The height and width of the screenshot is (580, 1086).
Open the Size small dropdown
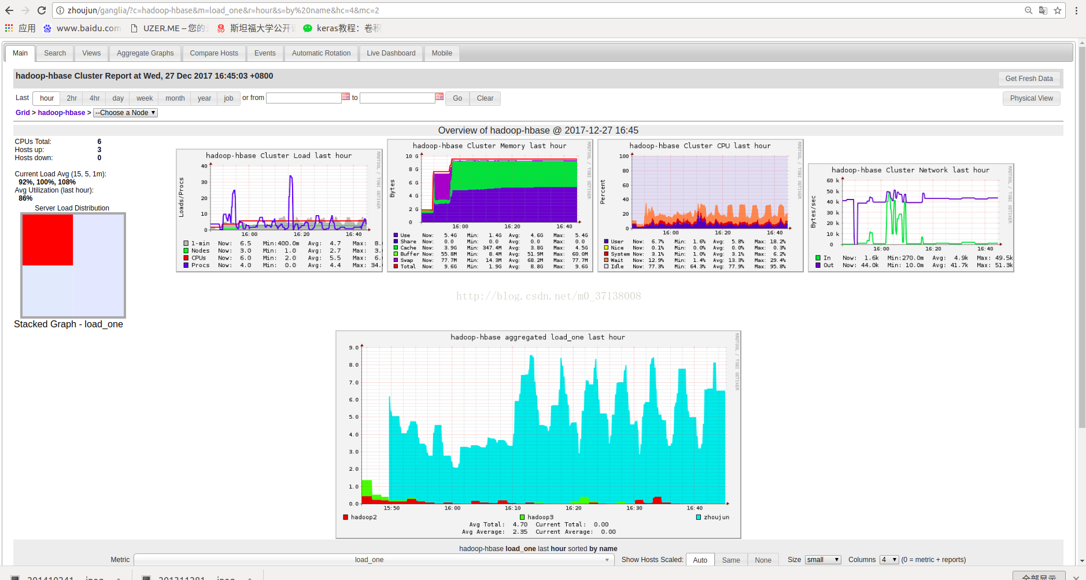tap(823, 560)
